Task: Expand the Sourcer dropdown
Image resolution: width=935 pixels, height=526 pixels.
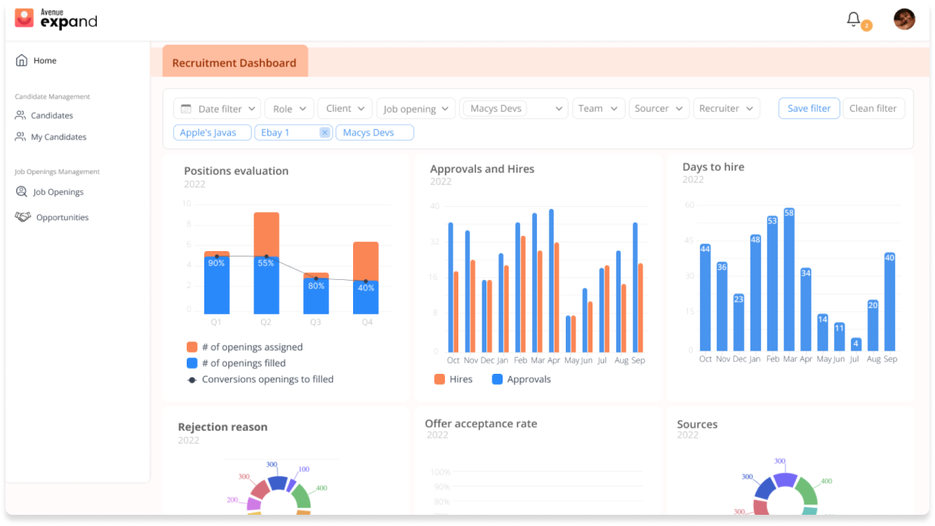Action: (658, 108)
